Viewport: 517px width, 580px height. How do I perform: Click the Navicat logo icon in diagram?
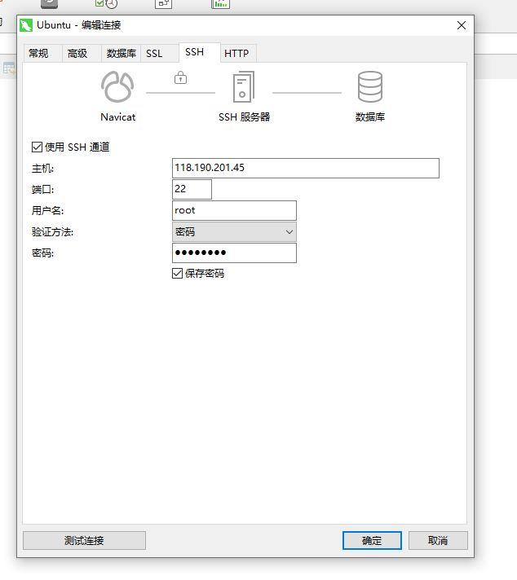117,86
